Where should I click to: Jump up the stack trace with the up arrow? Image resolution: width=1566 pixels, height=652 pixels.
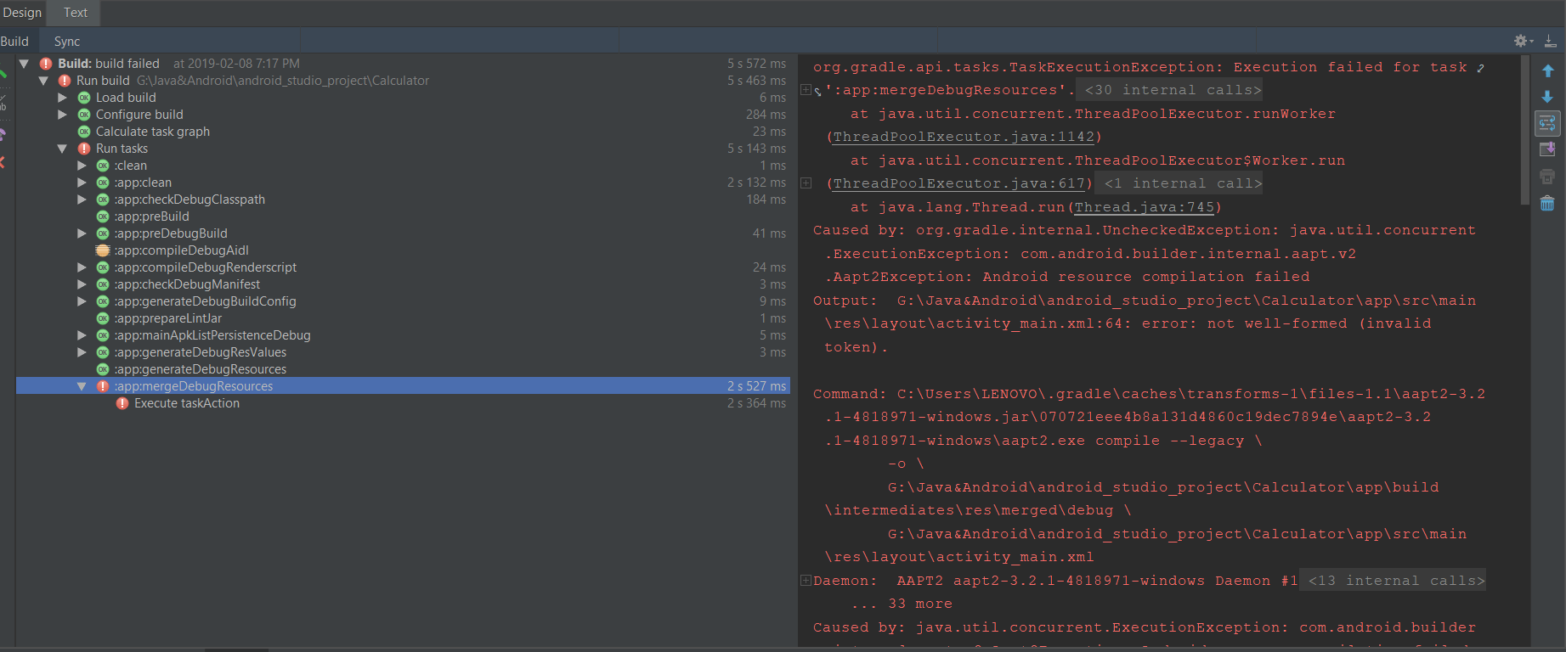coord(1547,71)
